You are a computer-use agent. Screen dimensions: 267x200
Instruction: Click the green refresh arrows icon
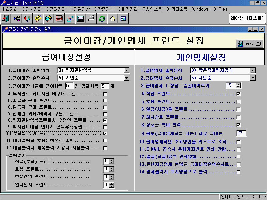tap(102, 18)
